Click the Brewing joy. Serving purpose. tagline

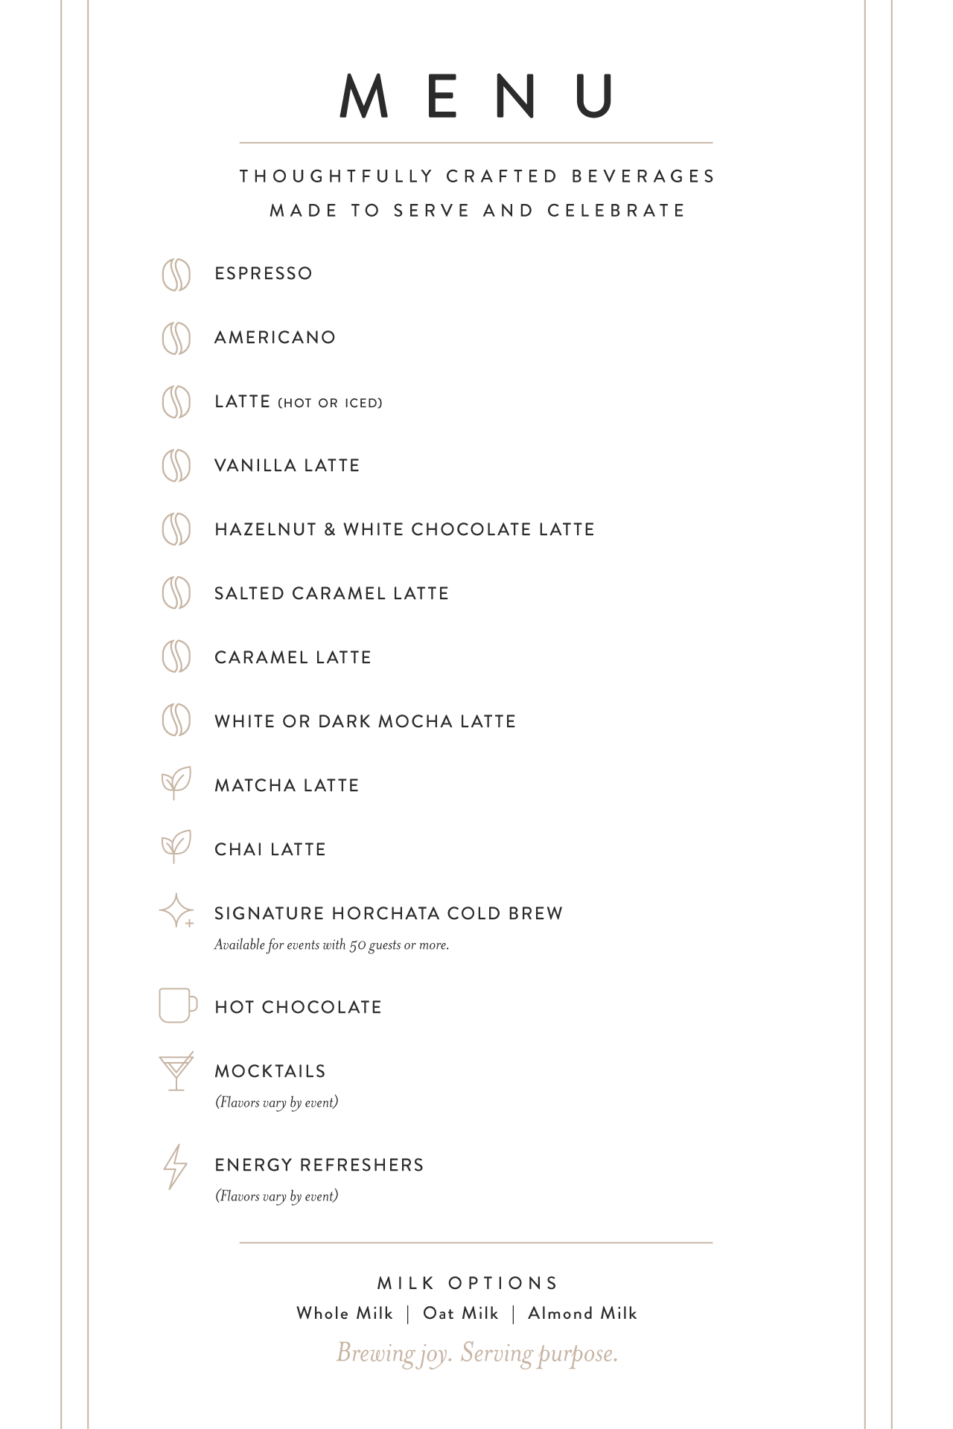click(477, 1353)
